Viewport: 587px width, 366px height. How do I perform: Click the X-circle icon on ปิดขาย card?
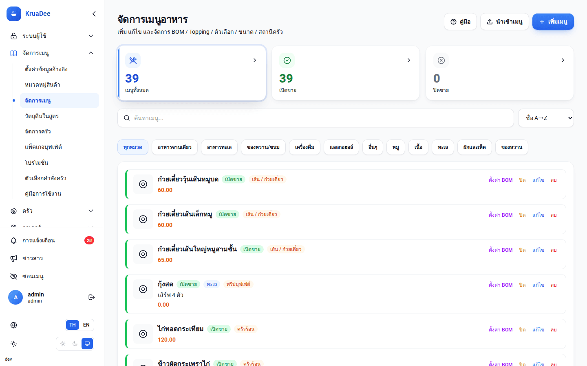point(441,60)
